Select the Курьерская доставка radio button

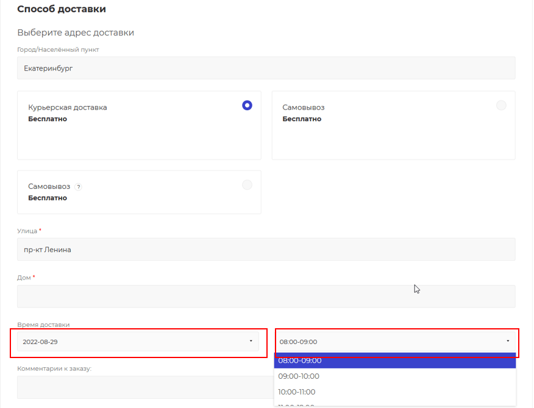247,105
